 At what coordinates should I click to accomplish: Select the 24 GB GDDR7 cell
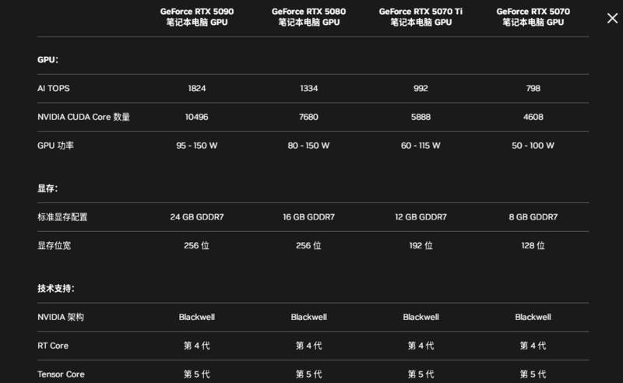[197, 217]
